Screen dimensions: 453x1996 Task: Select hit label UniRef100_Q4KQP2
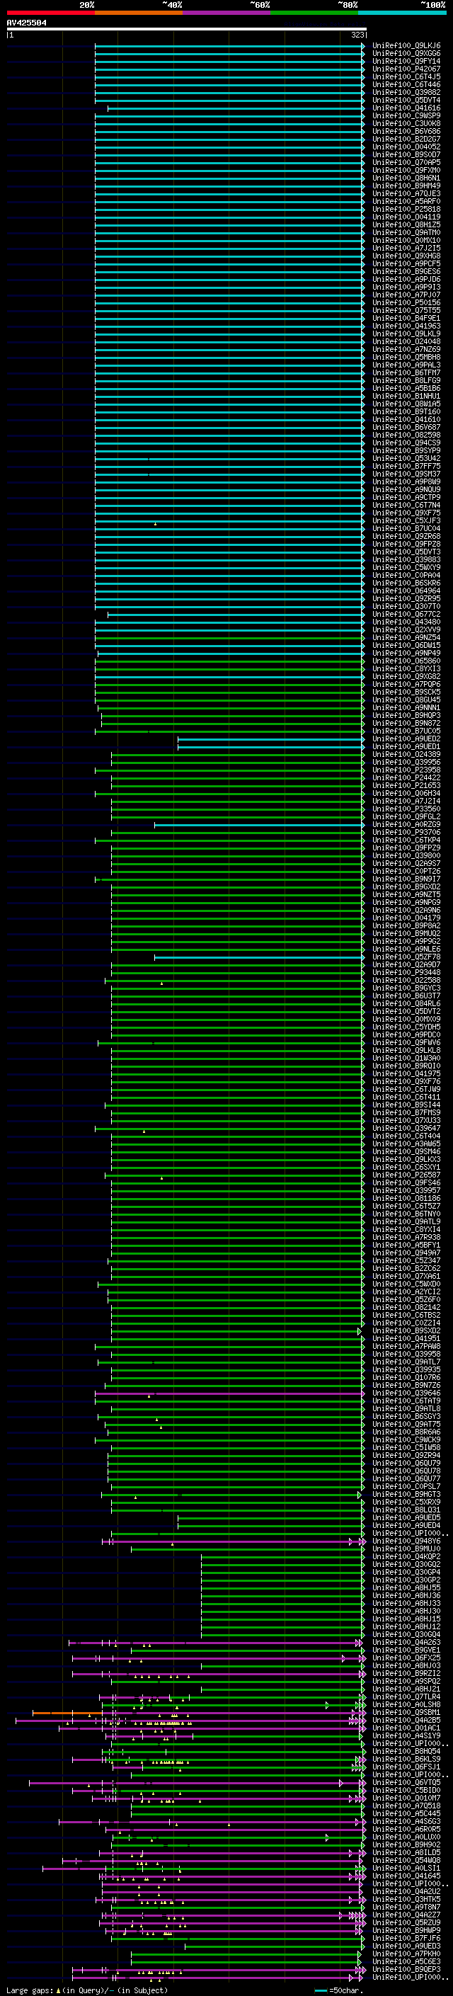(x=406, y=1556)
